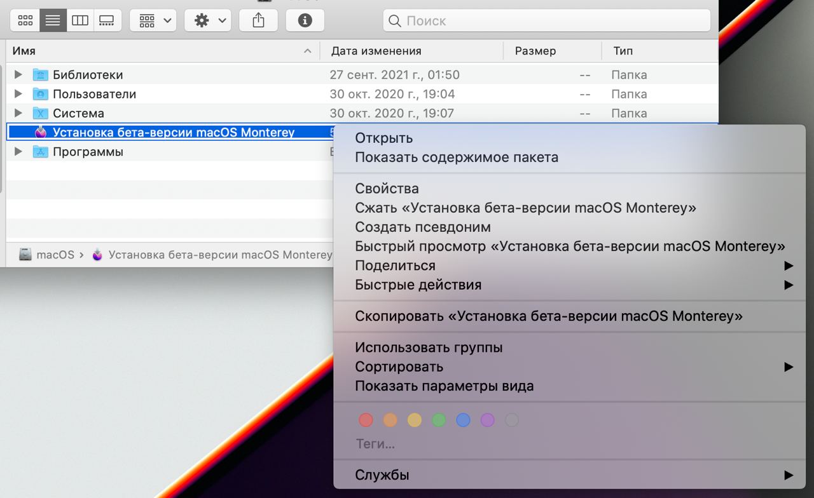Open the gear action menu

[x=208, y=21]
